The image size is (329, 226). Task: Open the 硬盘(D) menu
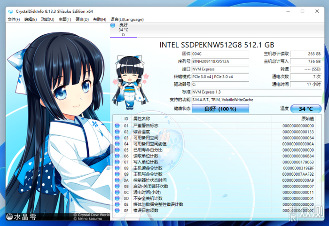pos(82,19)
